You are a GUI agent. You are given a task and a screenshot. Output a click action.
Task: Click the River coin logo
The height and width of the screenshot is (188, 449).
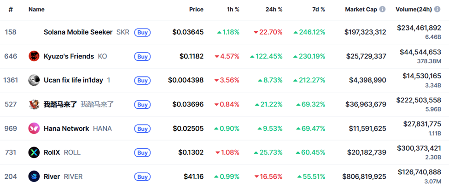click(x=34, y=176)
